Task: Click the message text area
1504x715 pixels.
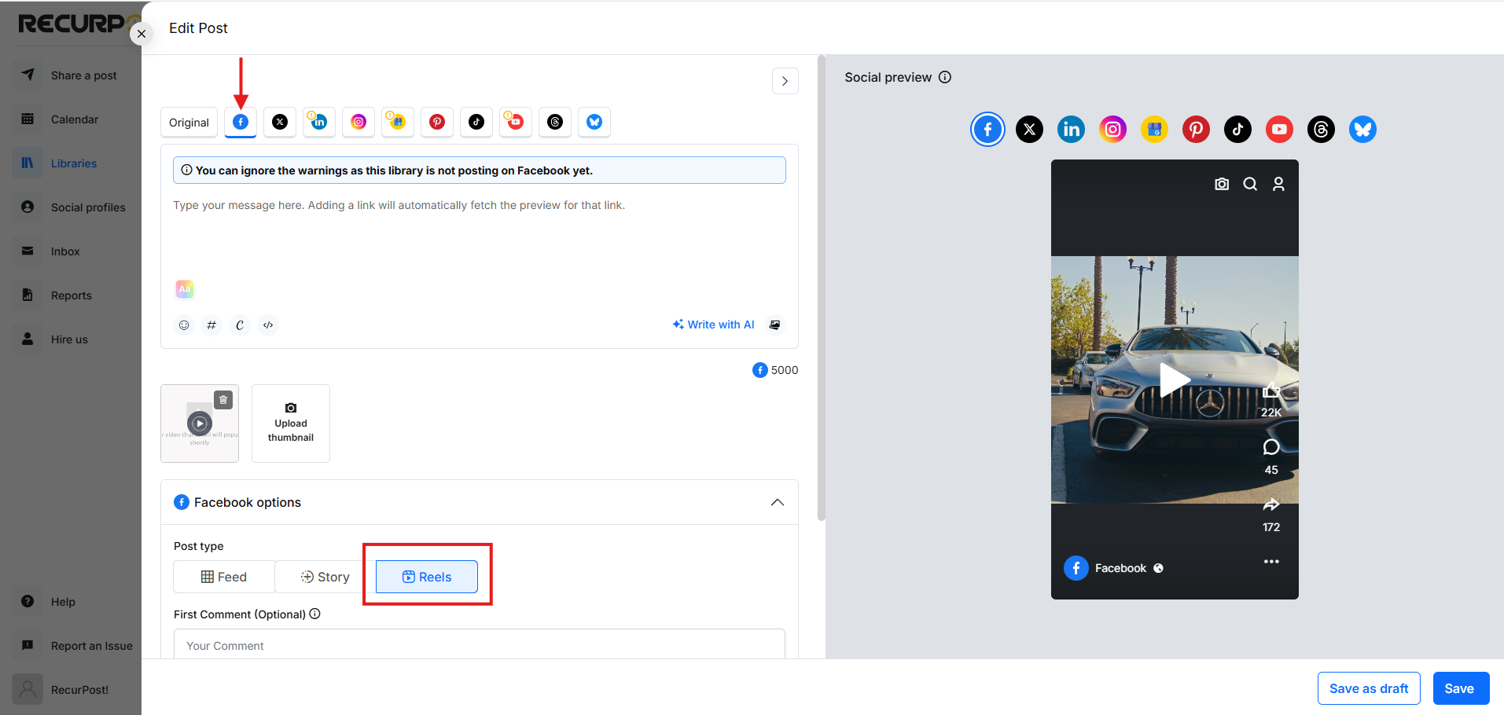Action: click(479, 232)
